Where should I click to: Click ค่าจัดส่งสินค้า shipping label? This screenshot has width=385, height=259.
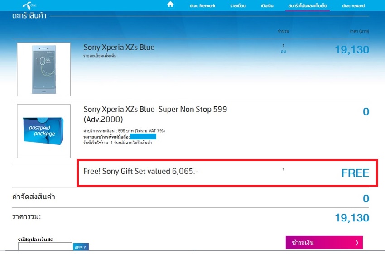(x=34, y=197)
